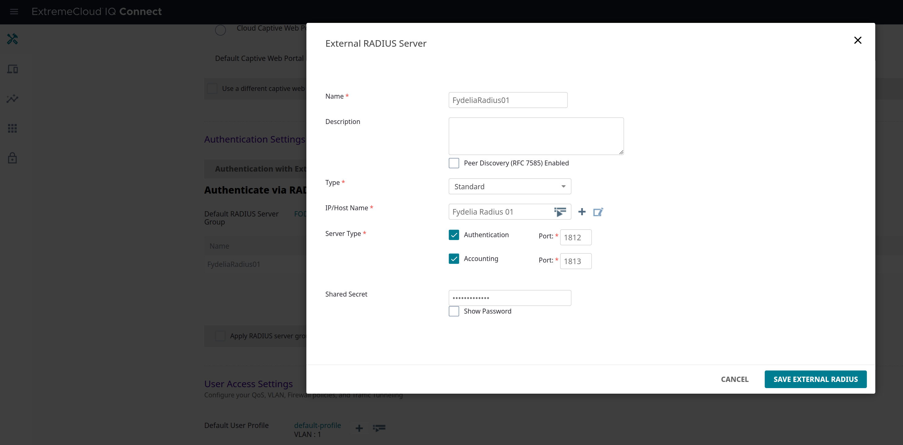Image resolution: width=903 pixels, height=445 pixels.
Task: Click the Name input field
Action: pos(508,100)
